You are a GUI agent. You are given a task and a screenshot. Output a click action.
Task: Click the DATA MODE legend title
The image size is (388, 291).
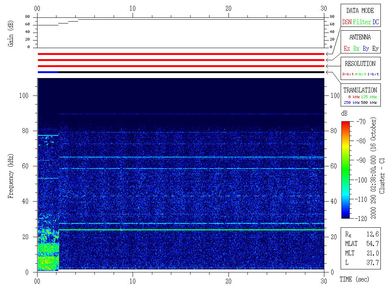tap(360, 11)
